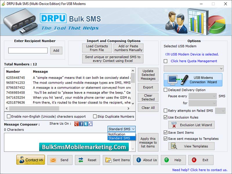Screen dimensions: 232x174
Task: Open Sent Items folder
Action: pos(117,160)
